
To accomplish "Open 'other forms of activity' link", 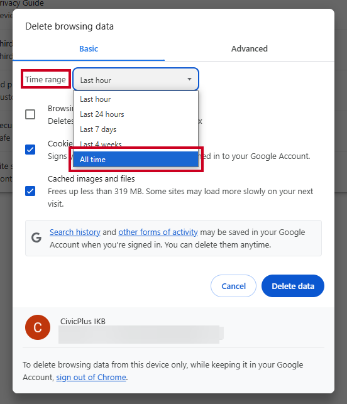I will pyautogui.click(x=158, y=232).
